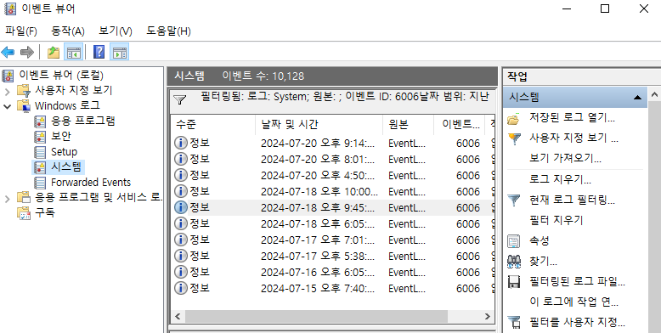The image size is (661, 333).
Task: Sort by the 원본 column header
Action: pyautogui.click(x=408, y=124)
